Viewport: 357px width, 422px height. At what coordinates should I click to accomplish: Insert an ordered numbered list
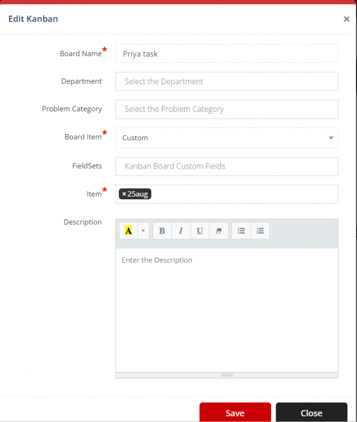tap(260, 230)
